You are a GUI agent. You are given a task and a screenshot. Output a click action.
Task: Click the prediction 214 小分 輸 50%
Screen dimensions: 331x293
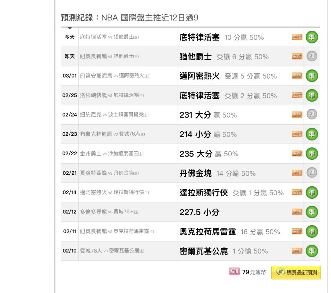tap(208, 134)
